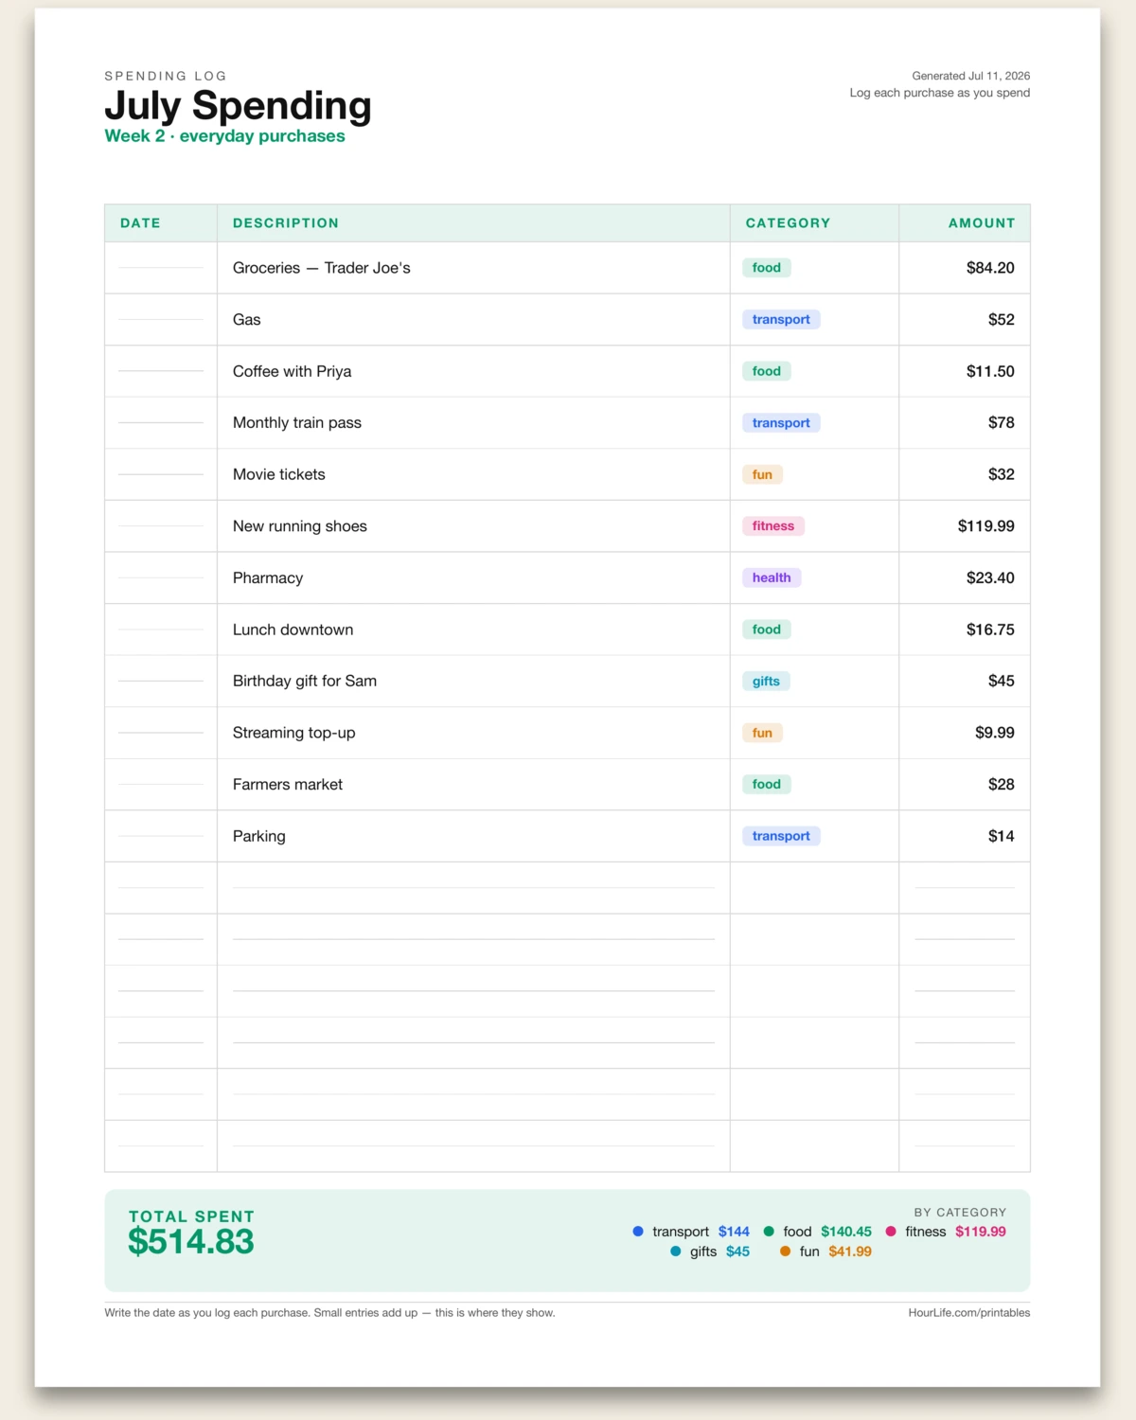
Task: Click the July Spending title
Action: tap(238, 105)
